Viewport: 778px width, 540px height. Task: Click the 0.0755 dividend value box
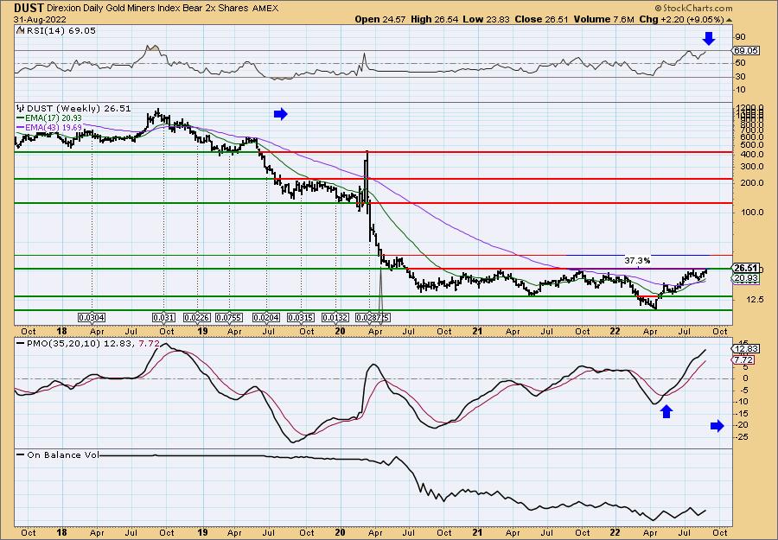coord(229,317)
